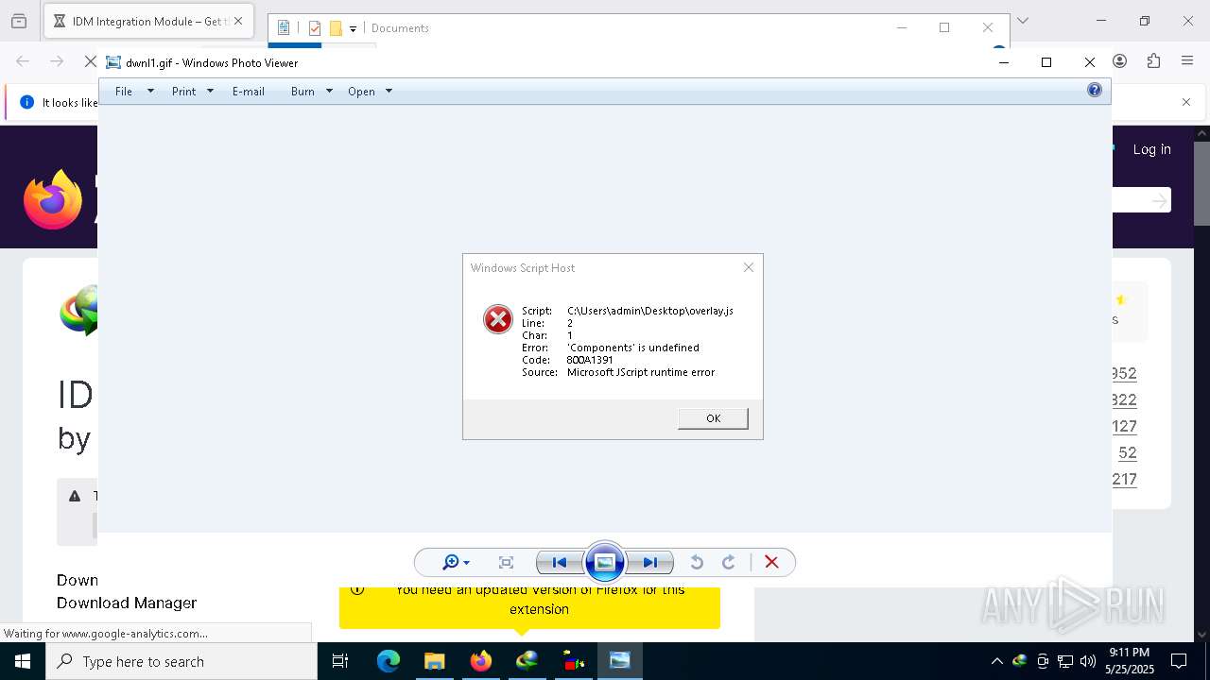This screenshot has height=680, width=1210.
Task: Click the 322 rating count link
Action: point(1124,399)
